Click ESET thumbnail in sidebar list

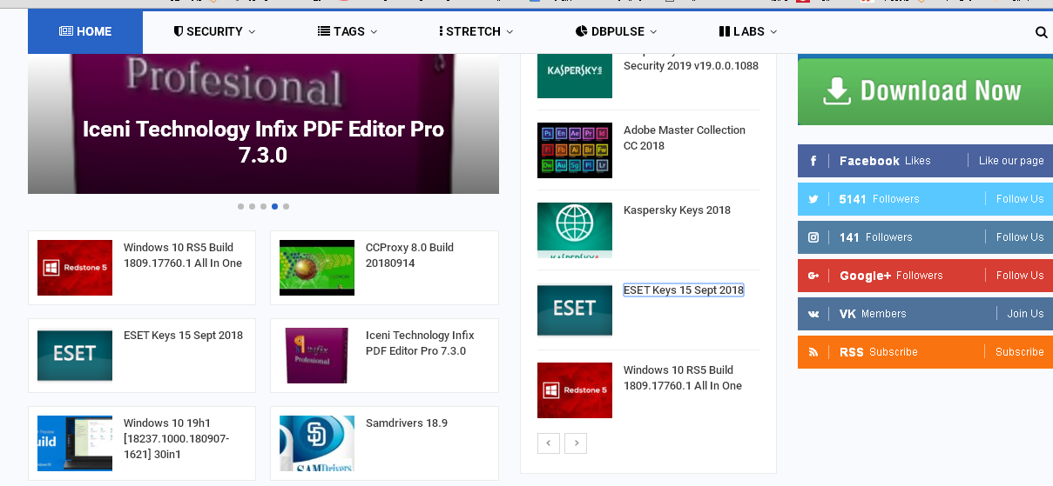pos(575,310)
